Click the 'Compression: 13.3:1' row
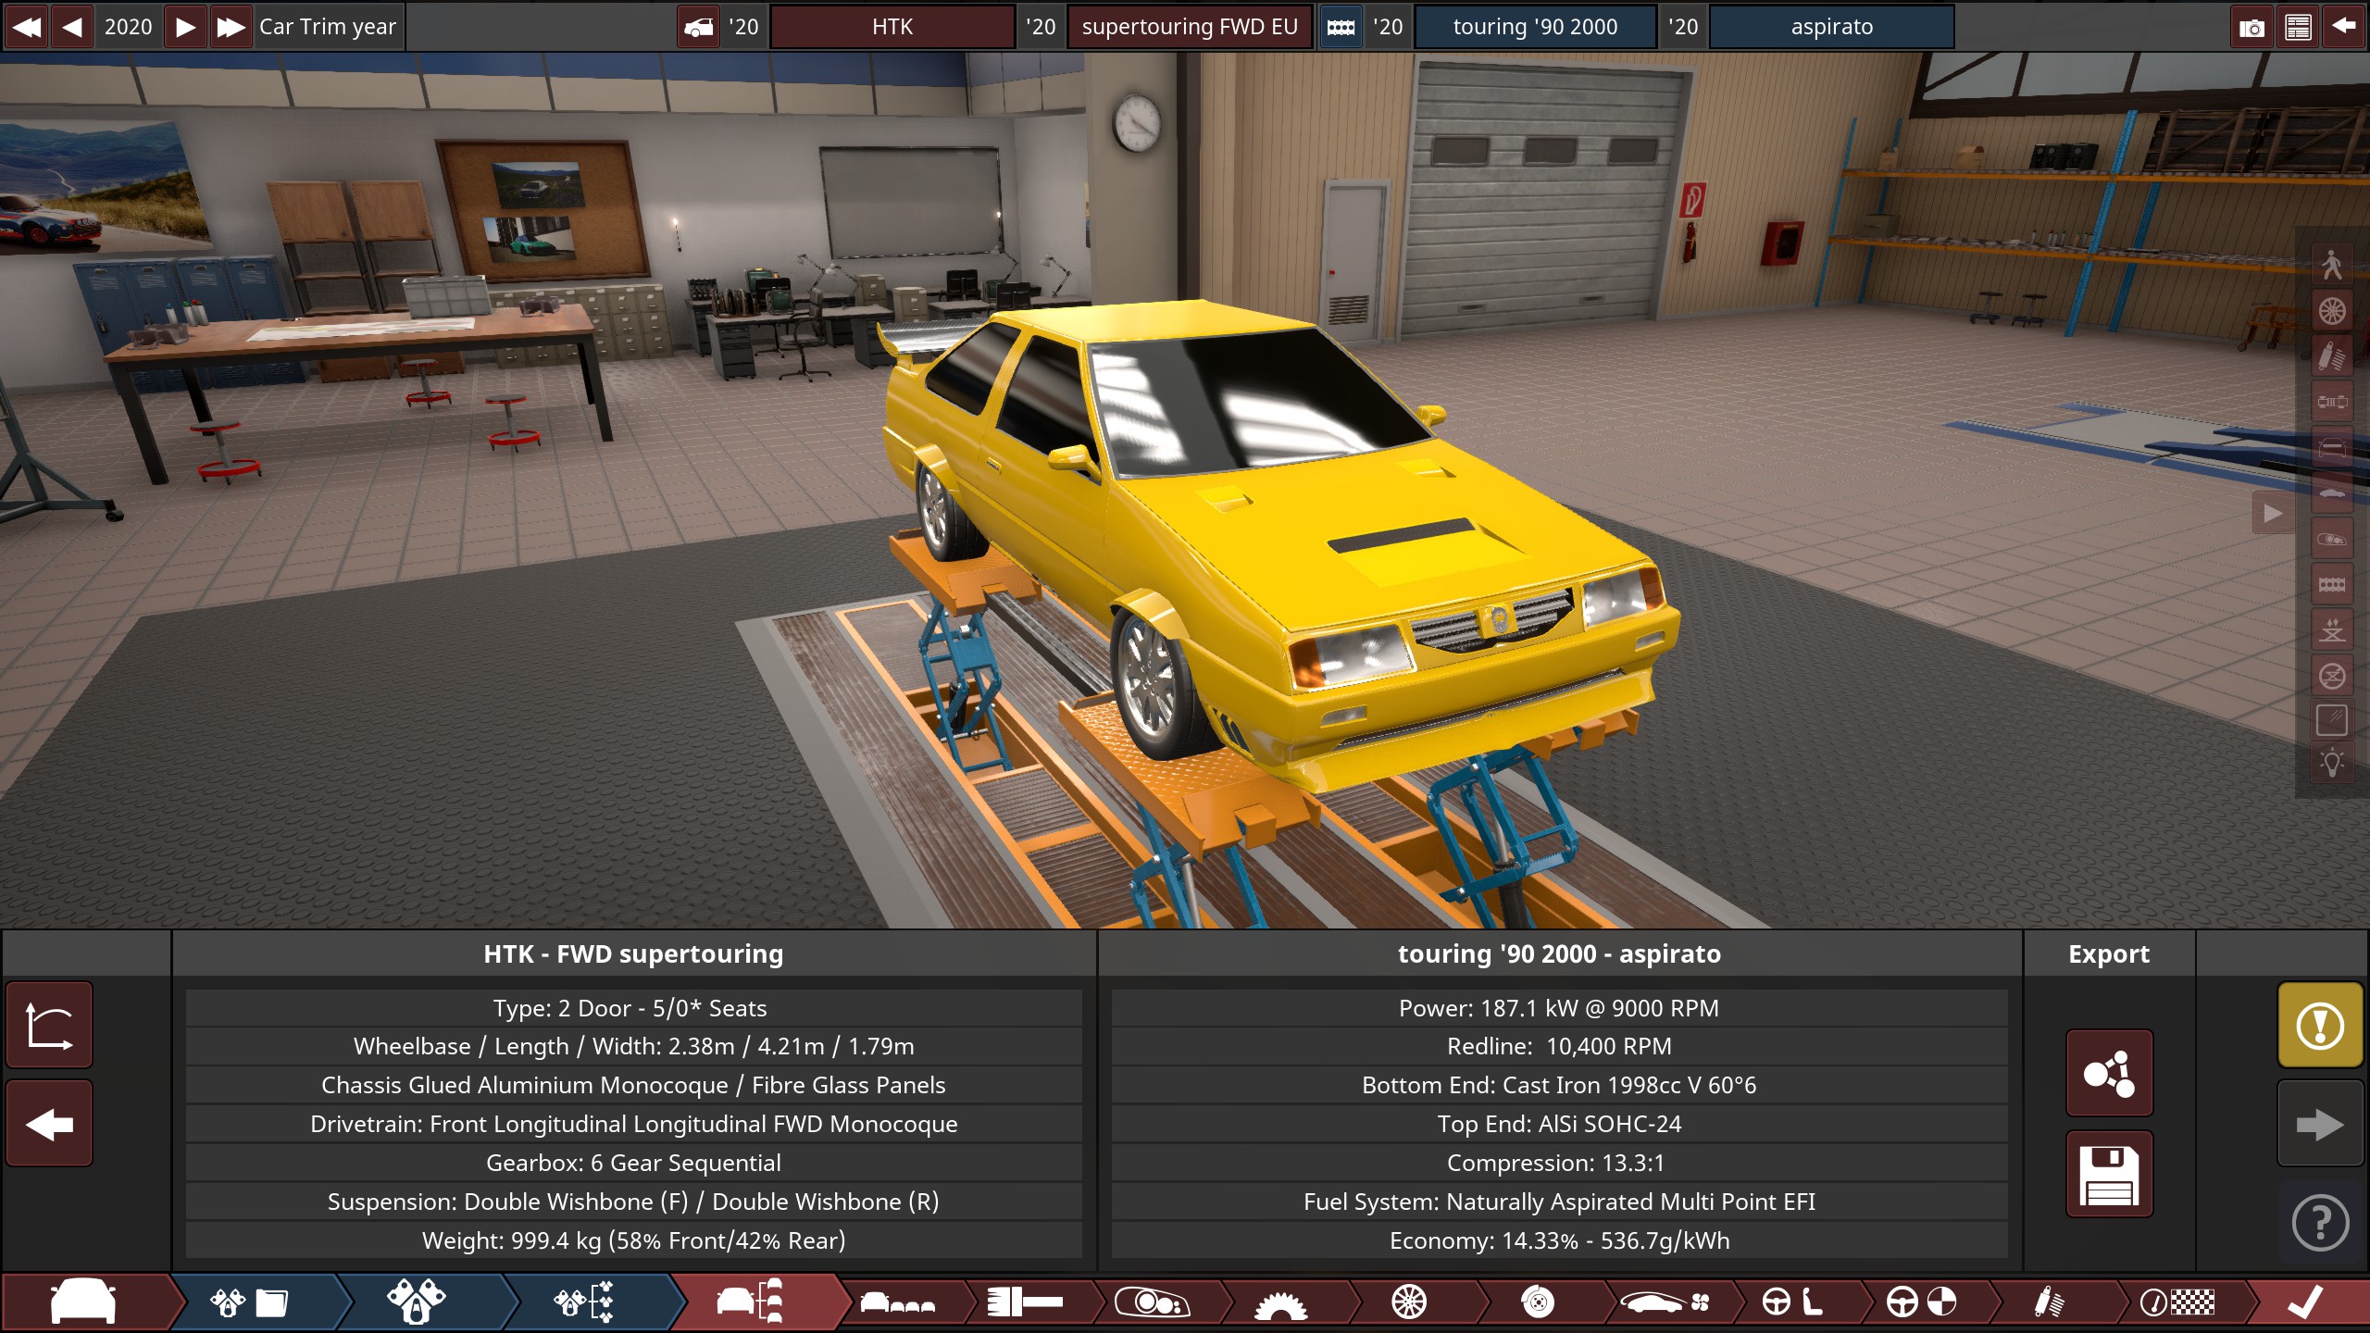 (1559, 1163)
